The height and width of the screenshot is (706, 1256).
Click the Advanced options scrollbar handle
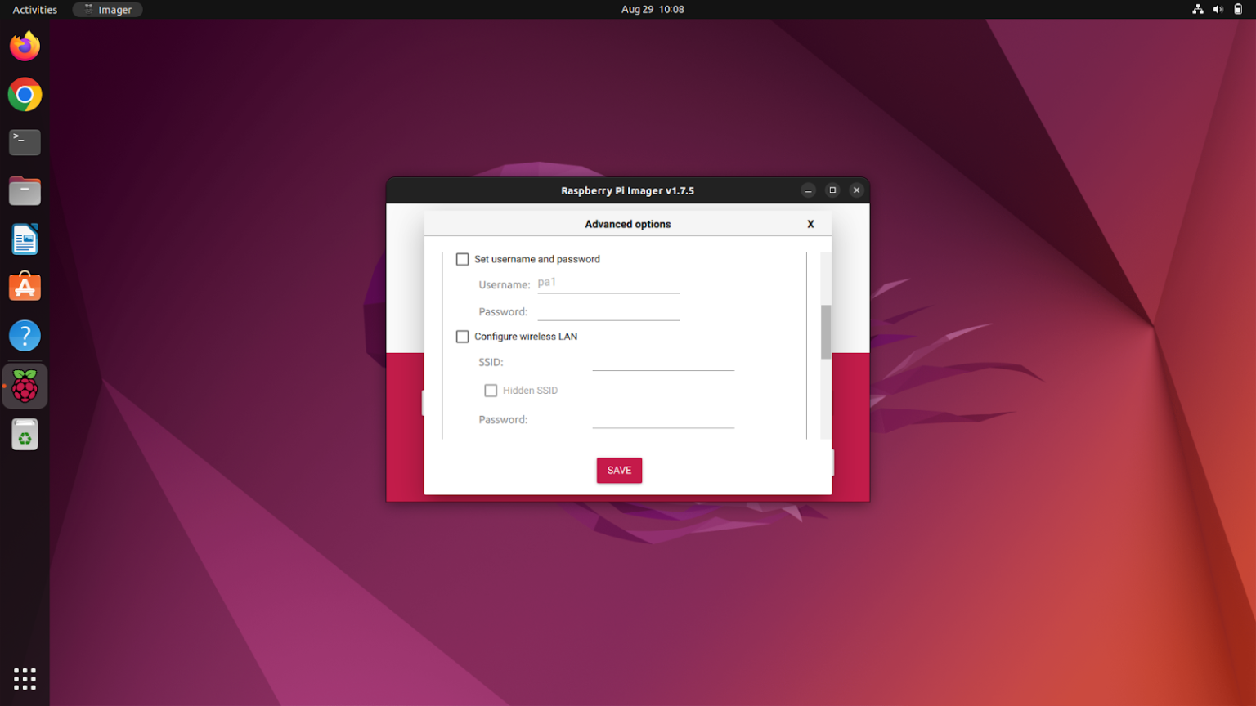coord(826,332)
